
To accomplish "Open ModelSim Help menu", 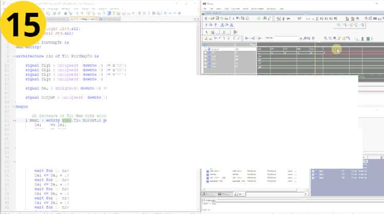I will 281,9.
